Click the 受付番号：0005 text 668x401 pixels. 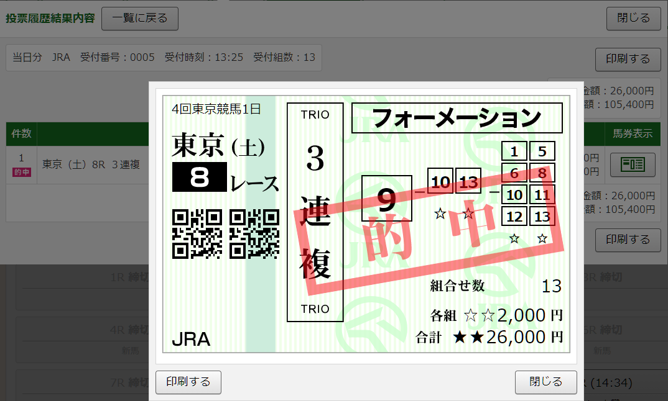pyautogui.click(x=117, y=57)
